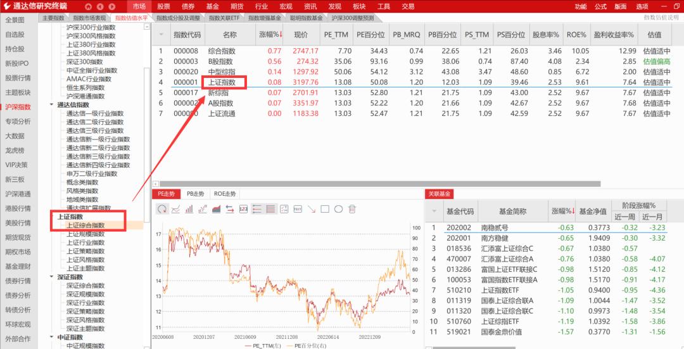Click the 指数估值说明 link

[661, 18]
